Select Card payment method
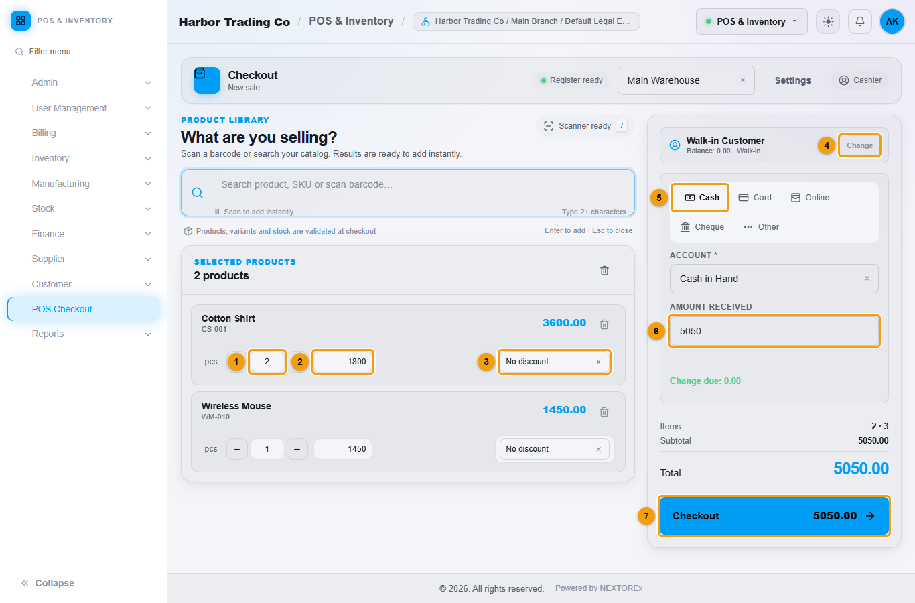Image resolution: width=915 pixels, height=603 pixels. [x=755, y=198]
